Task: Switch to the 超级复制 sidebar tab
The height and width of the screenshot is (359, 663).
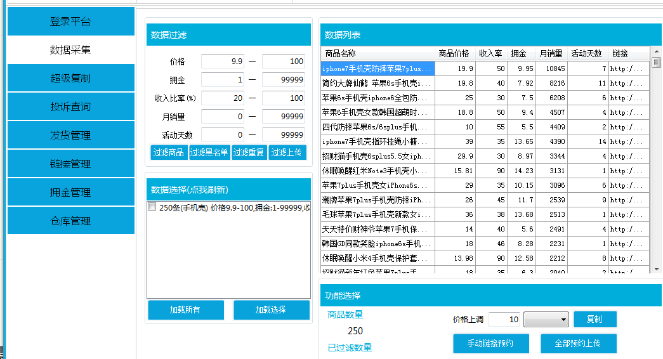Action: pyautogui.click(x=70, y=79)
